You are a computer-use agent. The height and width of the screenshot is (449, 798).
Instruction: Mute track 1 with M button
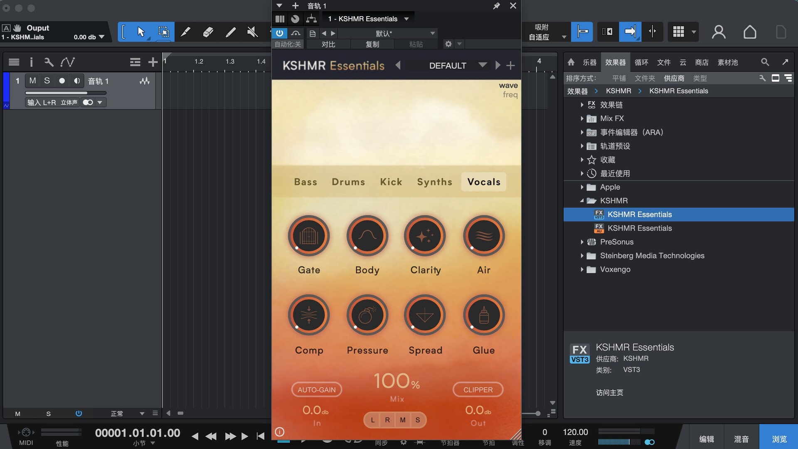point(32,81)
